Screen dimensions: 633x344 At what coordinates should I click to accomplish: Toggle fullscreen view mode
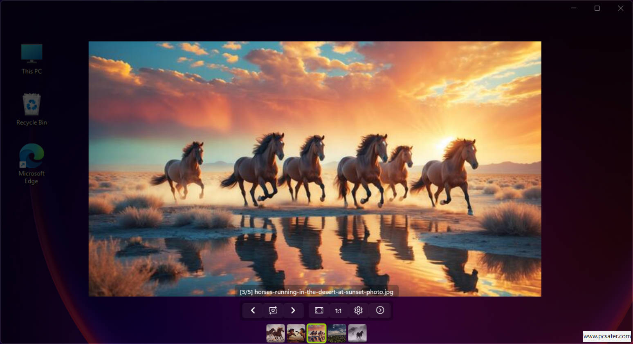click(319, 311)
